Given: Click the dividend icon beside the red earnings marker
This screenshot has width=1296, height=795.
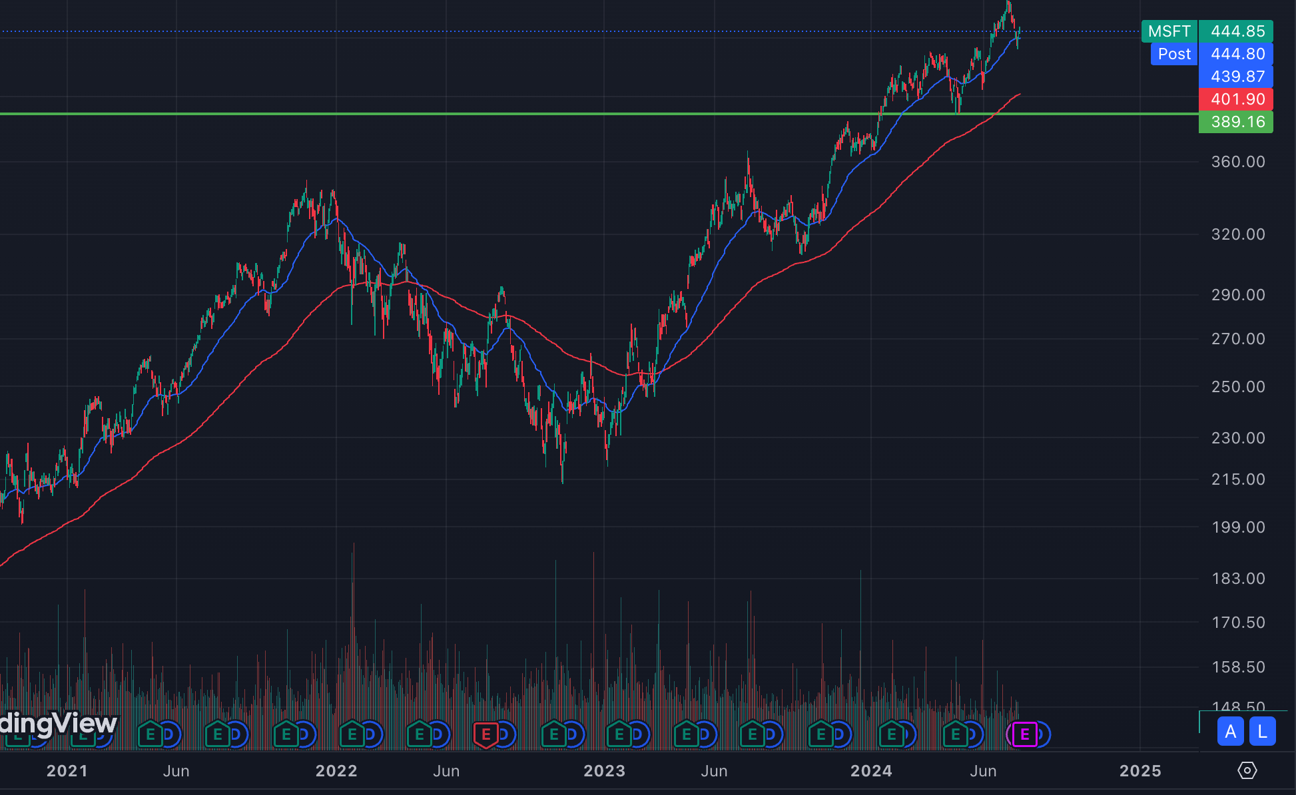Looking at the screenshot, I should coord(505,734).
